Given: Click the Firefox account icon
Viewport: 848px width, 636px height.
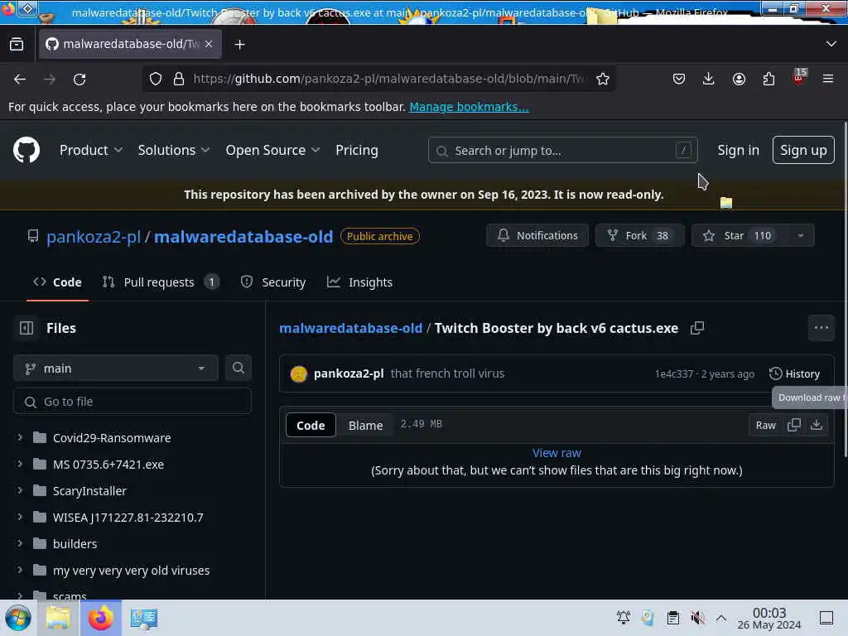Looking at the screenshot, I should point(739,79).
